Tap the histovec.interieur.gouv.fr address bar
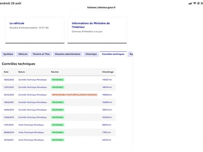Image resolution: width=203 pixels, height=152 pixels. pyautogui.click(x=101, y=8)
